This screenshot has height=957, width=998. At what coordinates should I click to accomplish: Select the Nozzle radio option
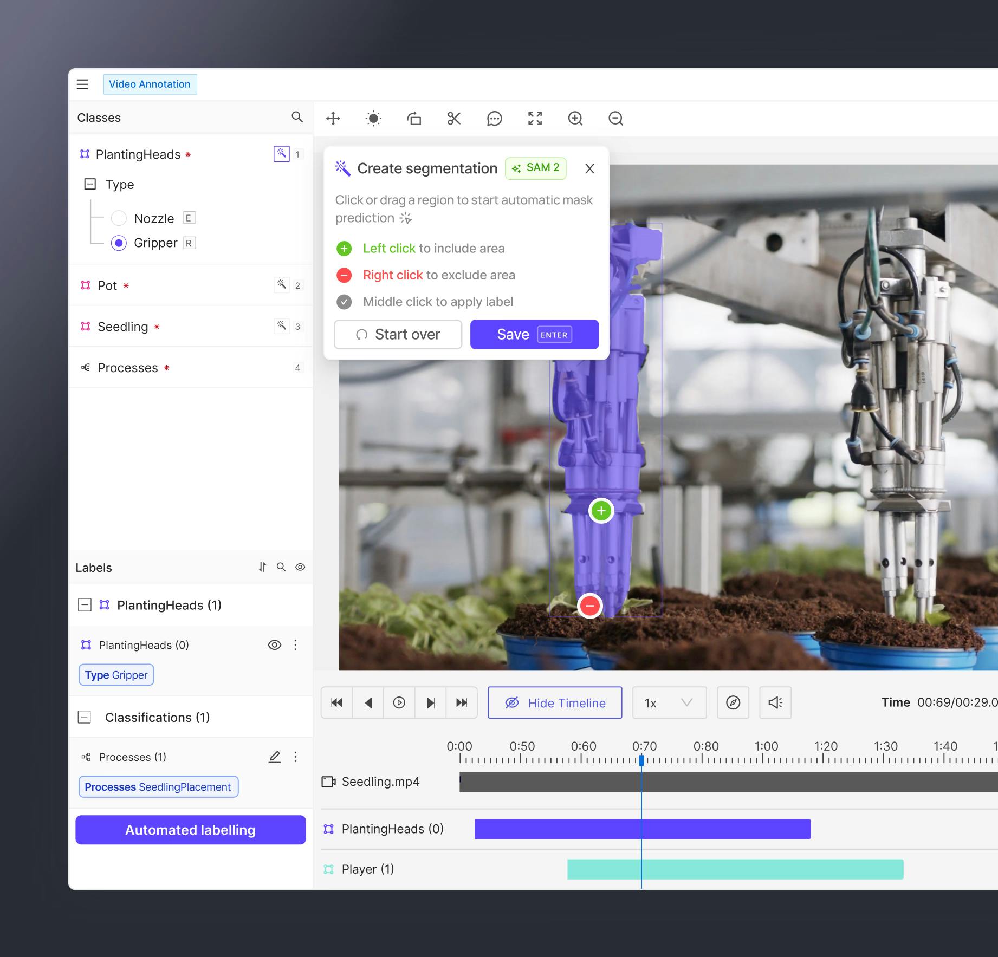119,218
